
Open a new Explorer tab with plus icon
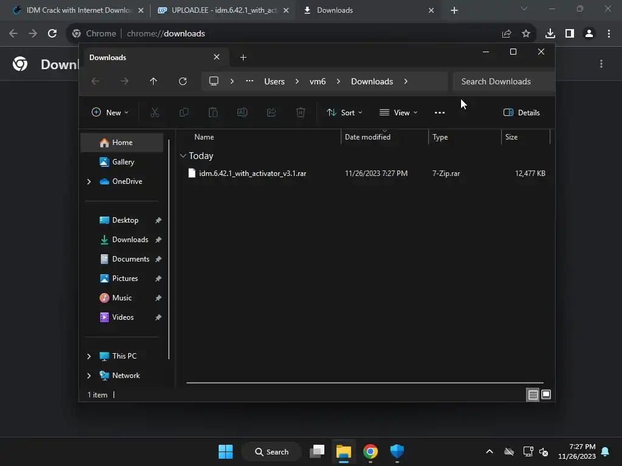tap(243, 58)
